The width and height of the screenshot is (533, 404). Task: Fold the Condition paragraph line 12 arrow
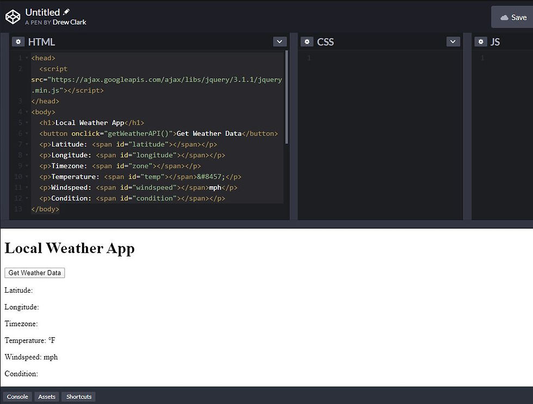(27, 198)
